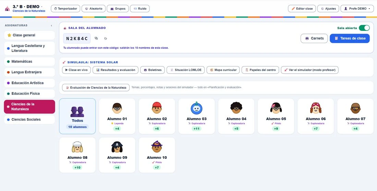Click the Exploradorla rank under Alumno 08
Screen dimensions: 377x191
point(77,162)
